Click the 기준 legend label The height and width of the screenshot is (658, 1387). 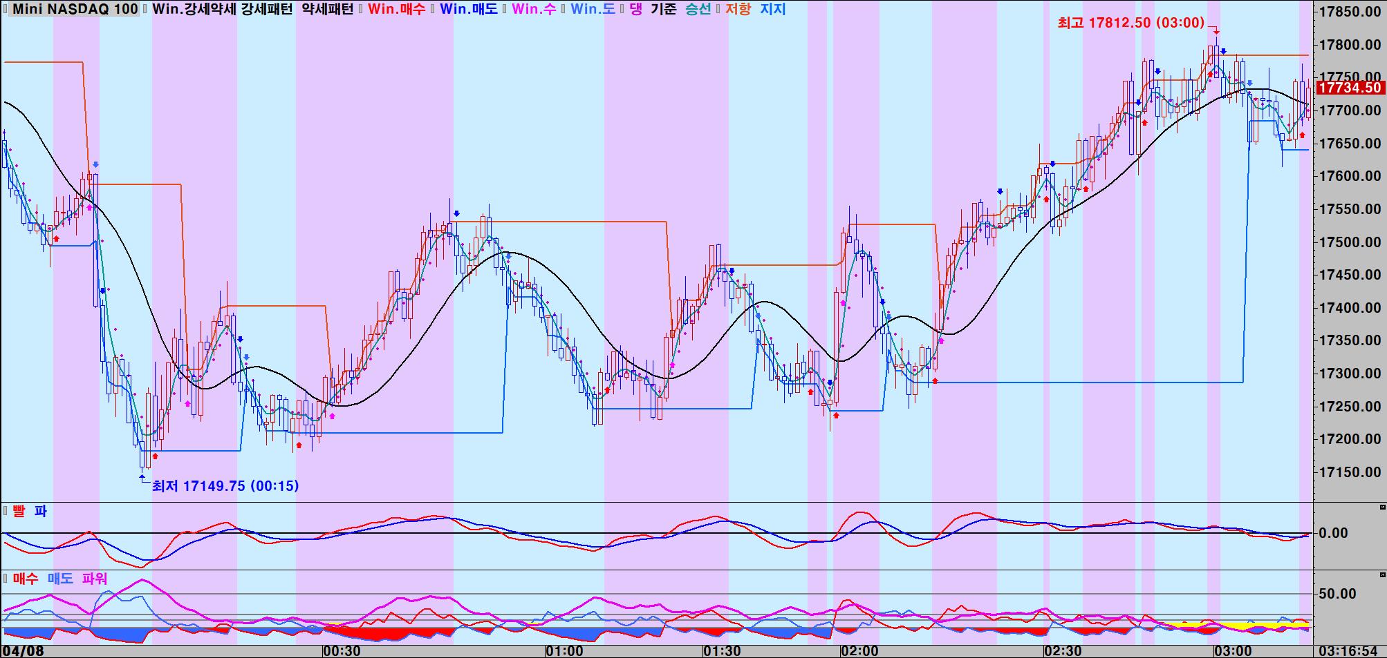[x=663, y=9]
